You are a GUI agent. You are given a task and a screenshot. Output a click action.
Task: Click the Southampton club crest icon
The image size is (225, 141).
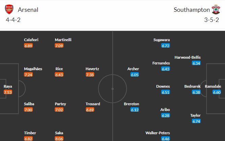[x=216, y=9]
